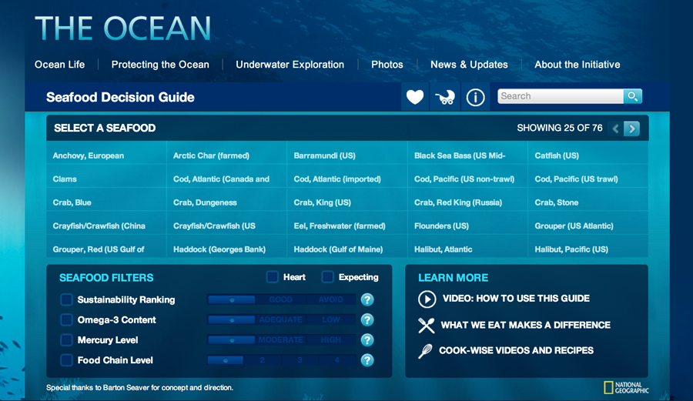693x401 pixels.
Task: Enable the Expecting filter checkbox
Action: click(x=327, y=277)
